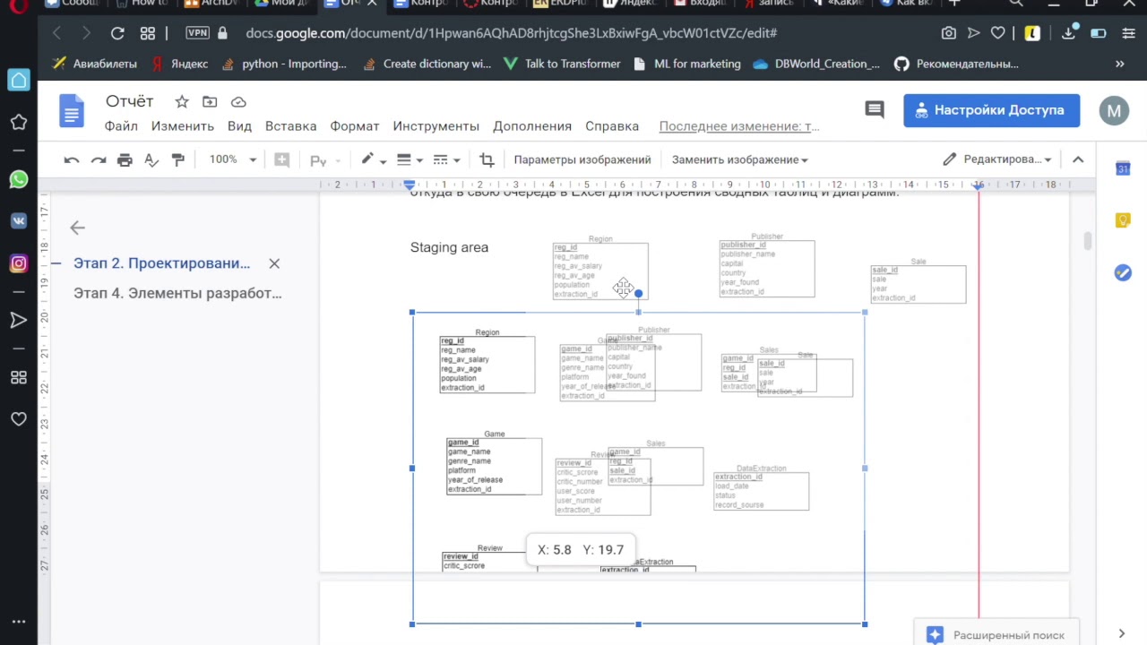Screen dimensions: 1147x645
Task: Open the account avatar M
Action: [x=1114, y=111]
